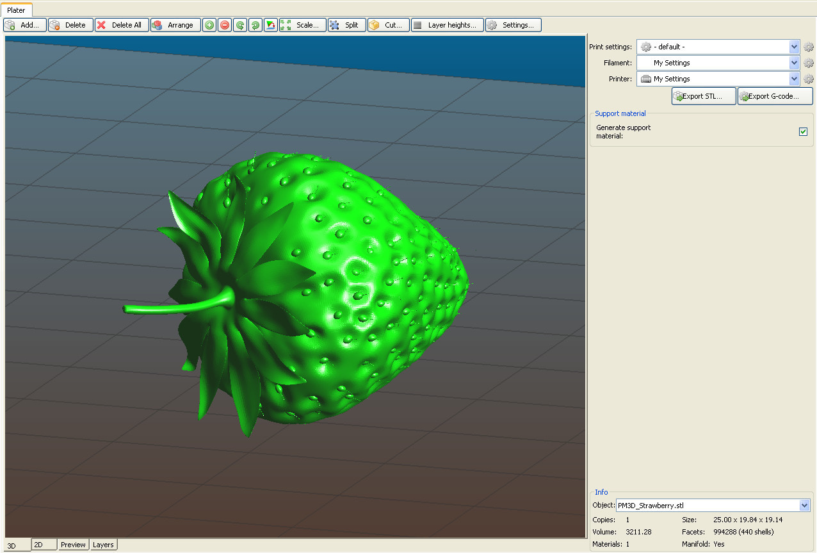Click gear icon beside Printer dropdown

pyautogui.click(x=809, y=79)
